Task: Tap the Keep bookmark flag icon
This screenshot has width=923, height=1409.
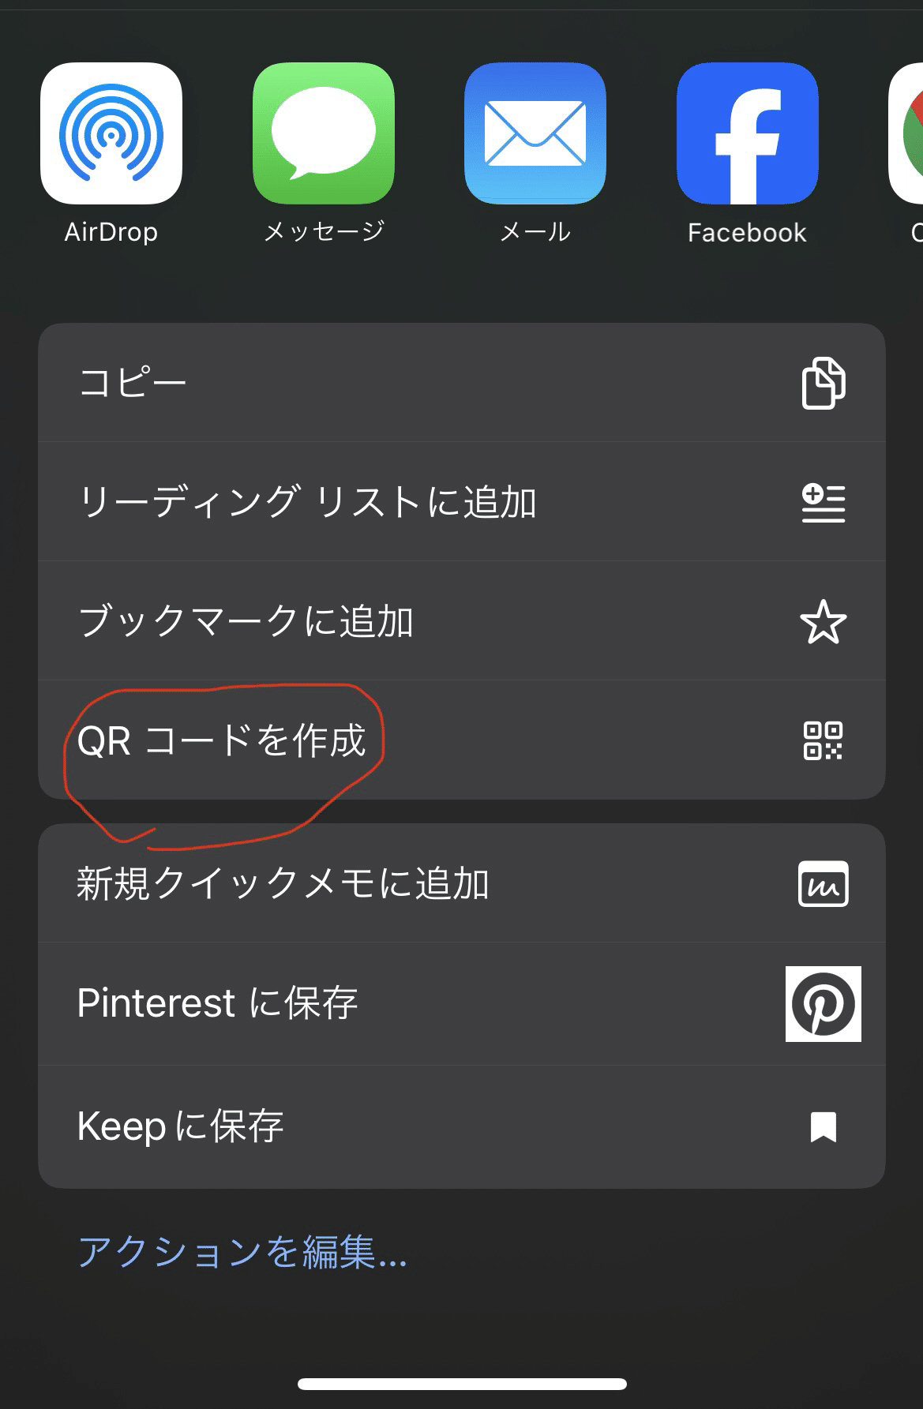Action: (x=824, y=1127)
